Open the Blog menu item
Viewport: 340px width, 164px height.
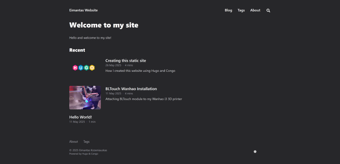[228, 10]
